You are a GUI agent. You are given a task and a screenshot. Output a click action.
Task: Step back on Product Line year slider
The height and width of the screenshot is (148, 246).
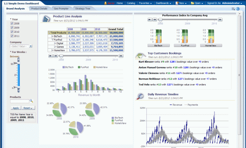coord(55,56)
